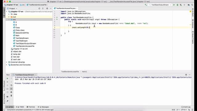The height and width of the screenshot is (111, 197).
Task: Open the Terminal tool window
Action: tap(31, 107)
